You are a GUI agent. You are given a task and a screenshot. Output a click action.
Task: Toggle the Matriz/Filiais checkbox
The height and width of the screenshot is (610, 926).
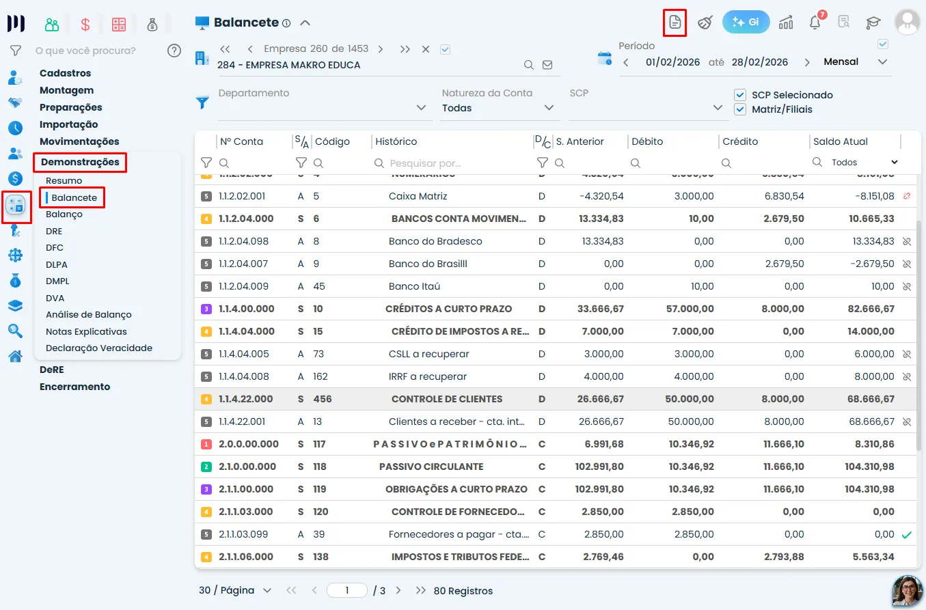(x=739, y=109)
